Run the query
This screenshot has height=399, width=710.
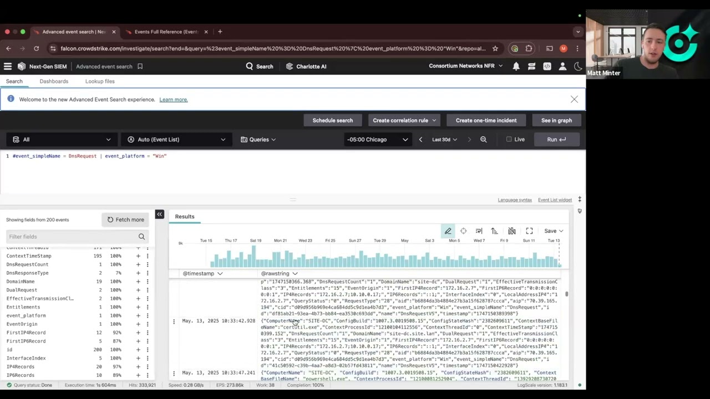coord(556,140)
